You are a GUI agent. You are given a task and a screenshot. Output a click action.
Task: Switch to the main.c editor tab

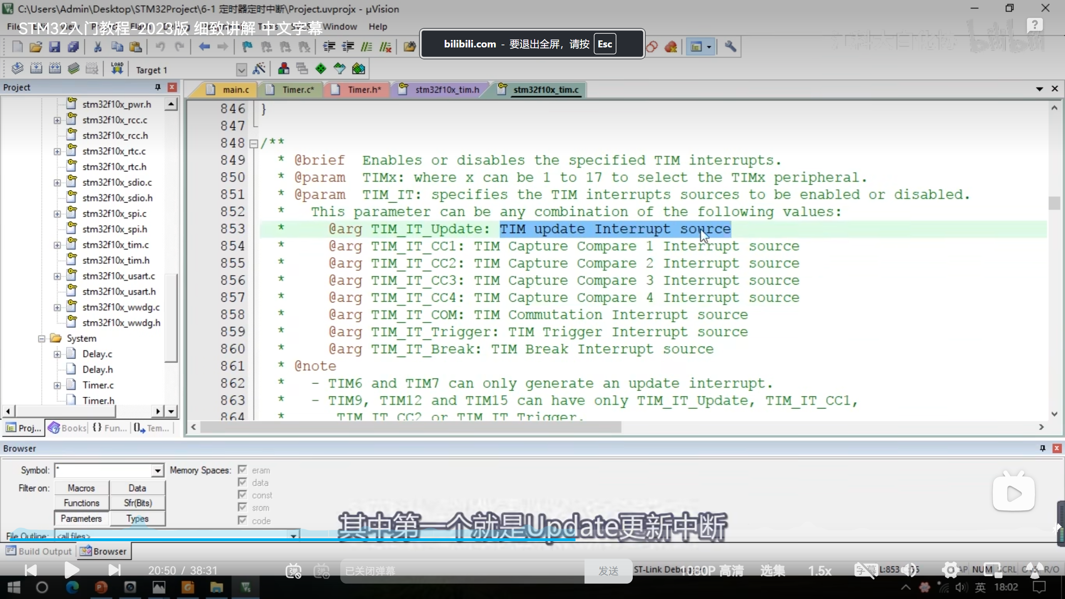[x=235, y=90]
